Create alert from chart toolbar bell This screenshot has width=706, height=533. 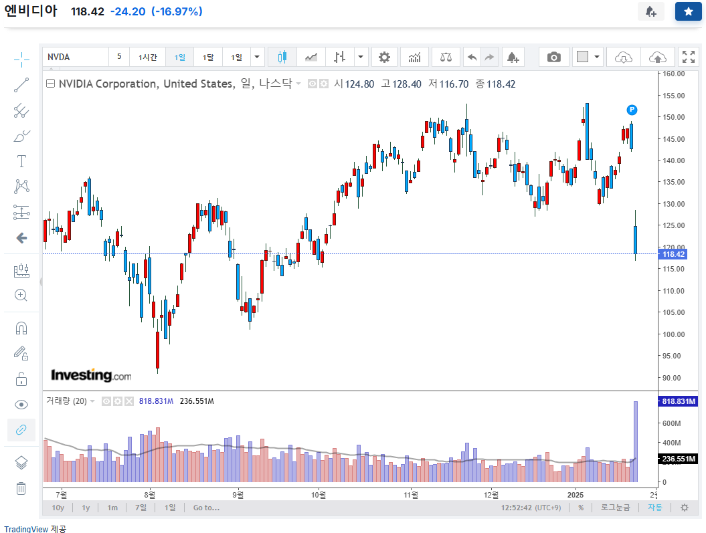513,57
